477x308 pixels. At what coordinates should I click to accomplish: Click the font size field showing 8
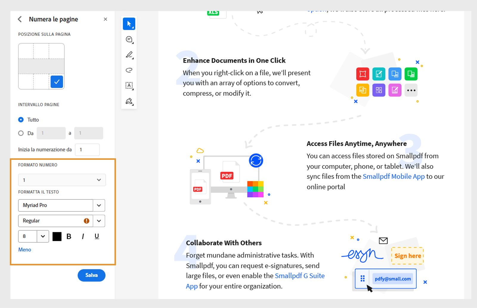point(28,236)
